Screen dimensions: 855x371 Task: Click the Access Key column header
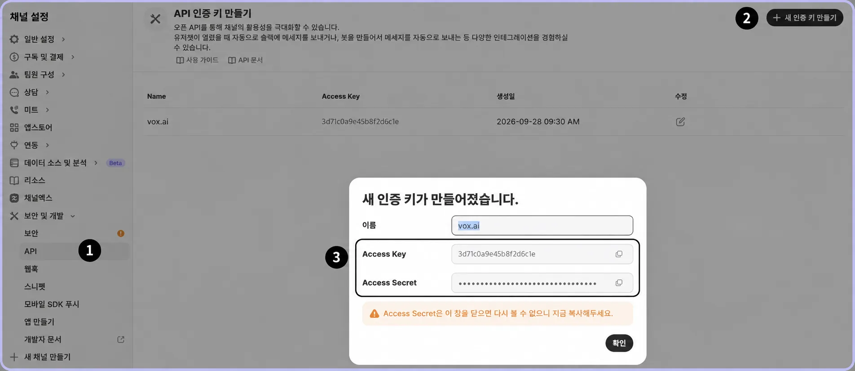[340, 96]
